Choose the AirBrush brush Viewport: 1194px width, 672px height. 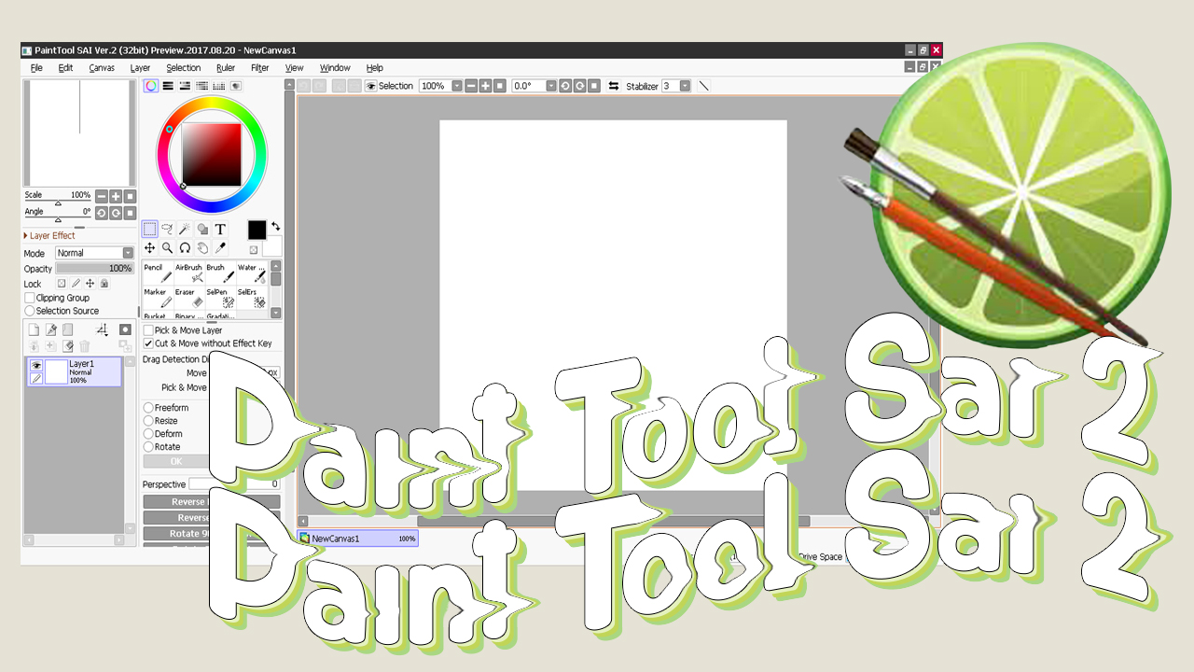pos(189,273)
